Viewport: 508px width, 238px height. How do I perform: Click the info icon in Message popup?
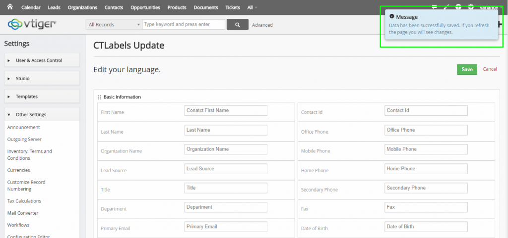tap(392, 16)
